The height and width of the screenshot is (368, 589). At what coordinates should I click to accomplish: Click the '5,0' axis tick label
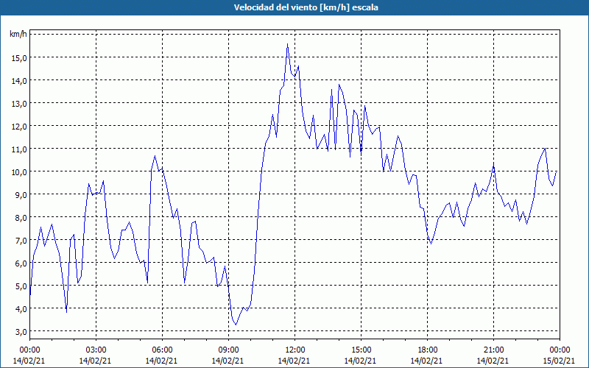21,286
